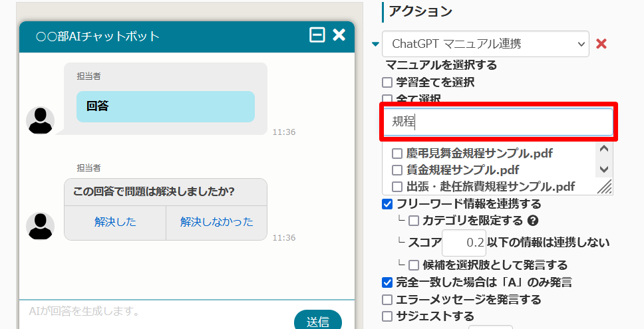Open the ChatGPT マニュアル連携 action dropdown
The width and height of the screenshot is (644, 329).
click(486, 44)
